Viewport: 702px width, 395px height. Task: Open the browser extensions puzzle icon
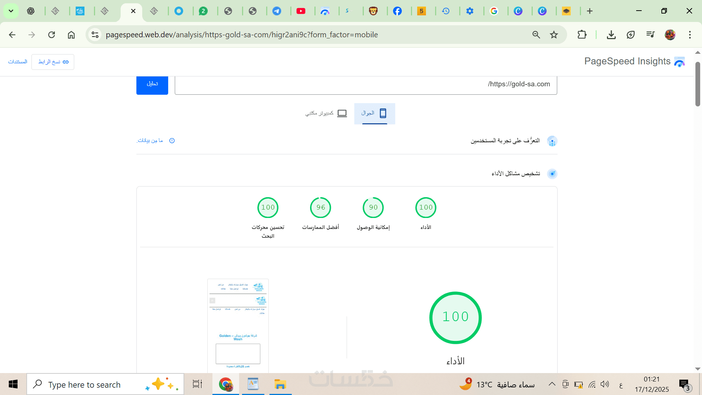(582, 35)
